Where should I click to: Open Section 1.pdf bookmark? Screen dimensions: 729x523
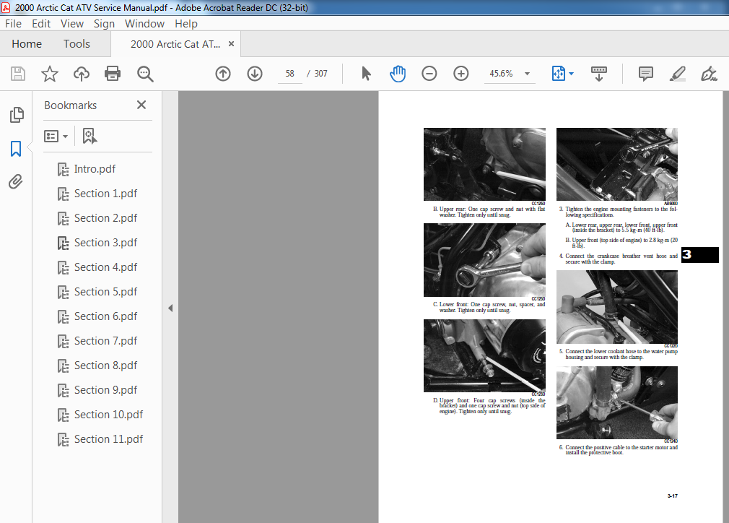click(x=105, y=194)
